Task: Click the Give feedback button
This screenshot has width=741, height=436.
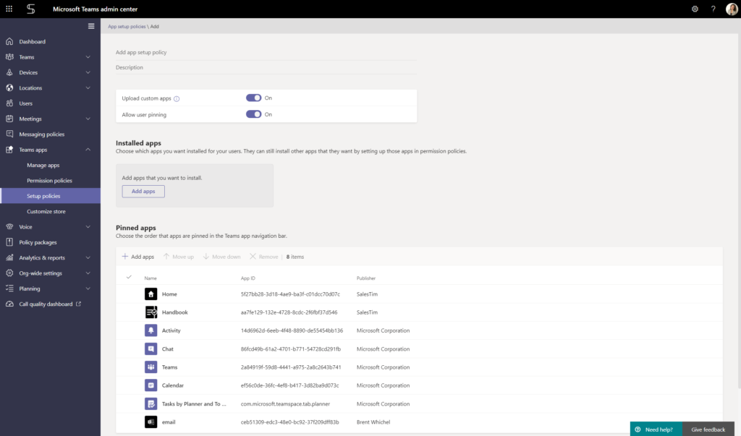Action: pos(708,429)
